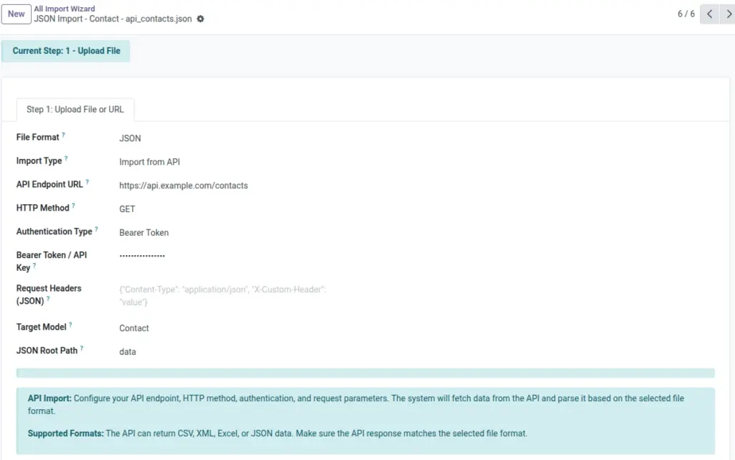Open the All Import Wizard breadcrumb
735x460 pixels.
point(64,9)
